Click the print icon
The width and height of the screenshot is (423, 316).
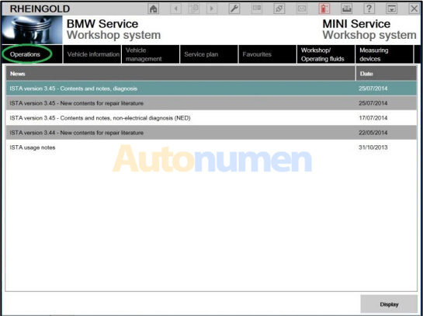(x=346, y=9)
